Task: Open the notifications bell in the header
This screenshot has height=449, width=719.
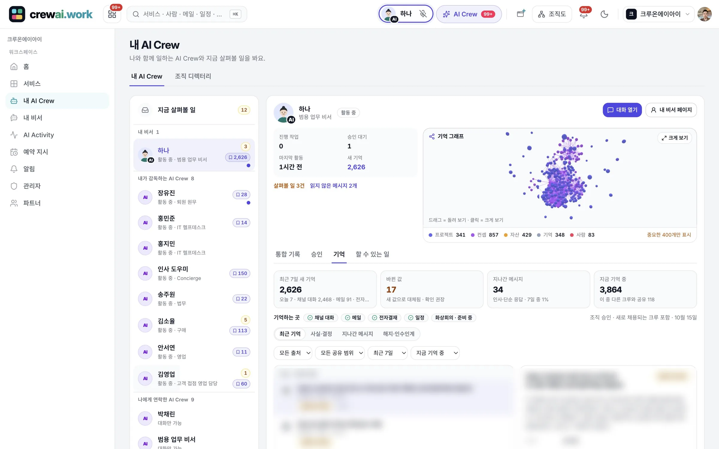Action: click(584, 14)
